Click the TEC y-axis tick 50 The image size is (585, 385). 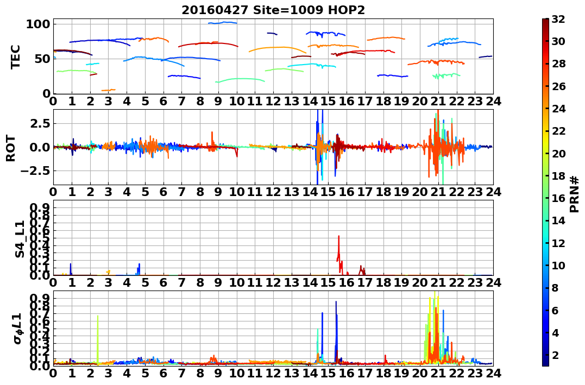[42, 59]
